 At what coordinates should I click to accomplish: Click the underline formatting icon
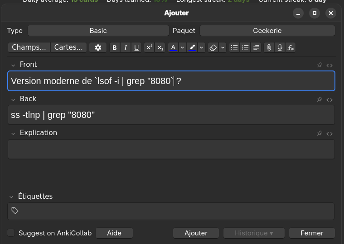tap(136, 47)
